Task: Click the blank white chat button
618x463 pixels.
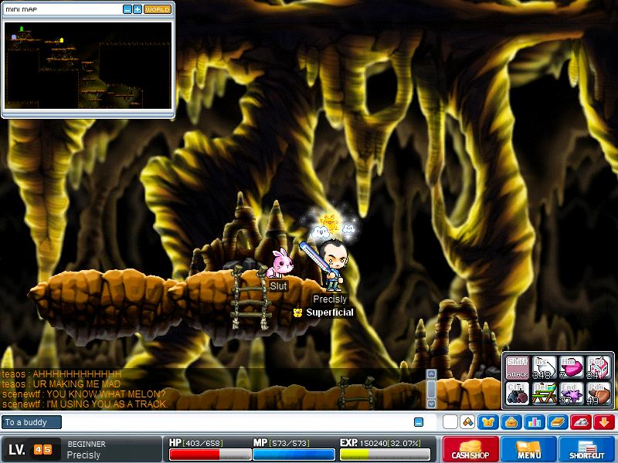Action: pyautogui.click(x=450, y=422)
